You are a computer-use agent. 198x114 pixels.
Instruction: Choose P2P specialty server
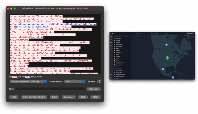[116, 78]
